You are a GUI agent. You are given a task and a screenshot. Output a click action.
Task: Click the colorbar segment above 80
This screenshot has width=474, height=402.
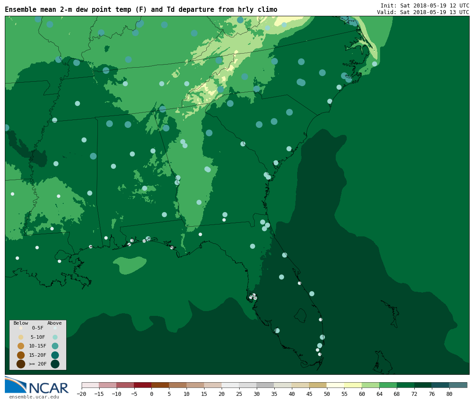(x=459, y=385)
